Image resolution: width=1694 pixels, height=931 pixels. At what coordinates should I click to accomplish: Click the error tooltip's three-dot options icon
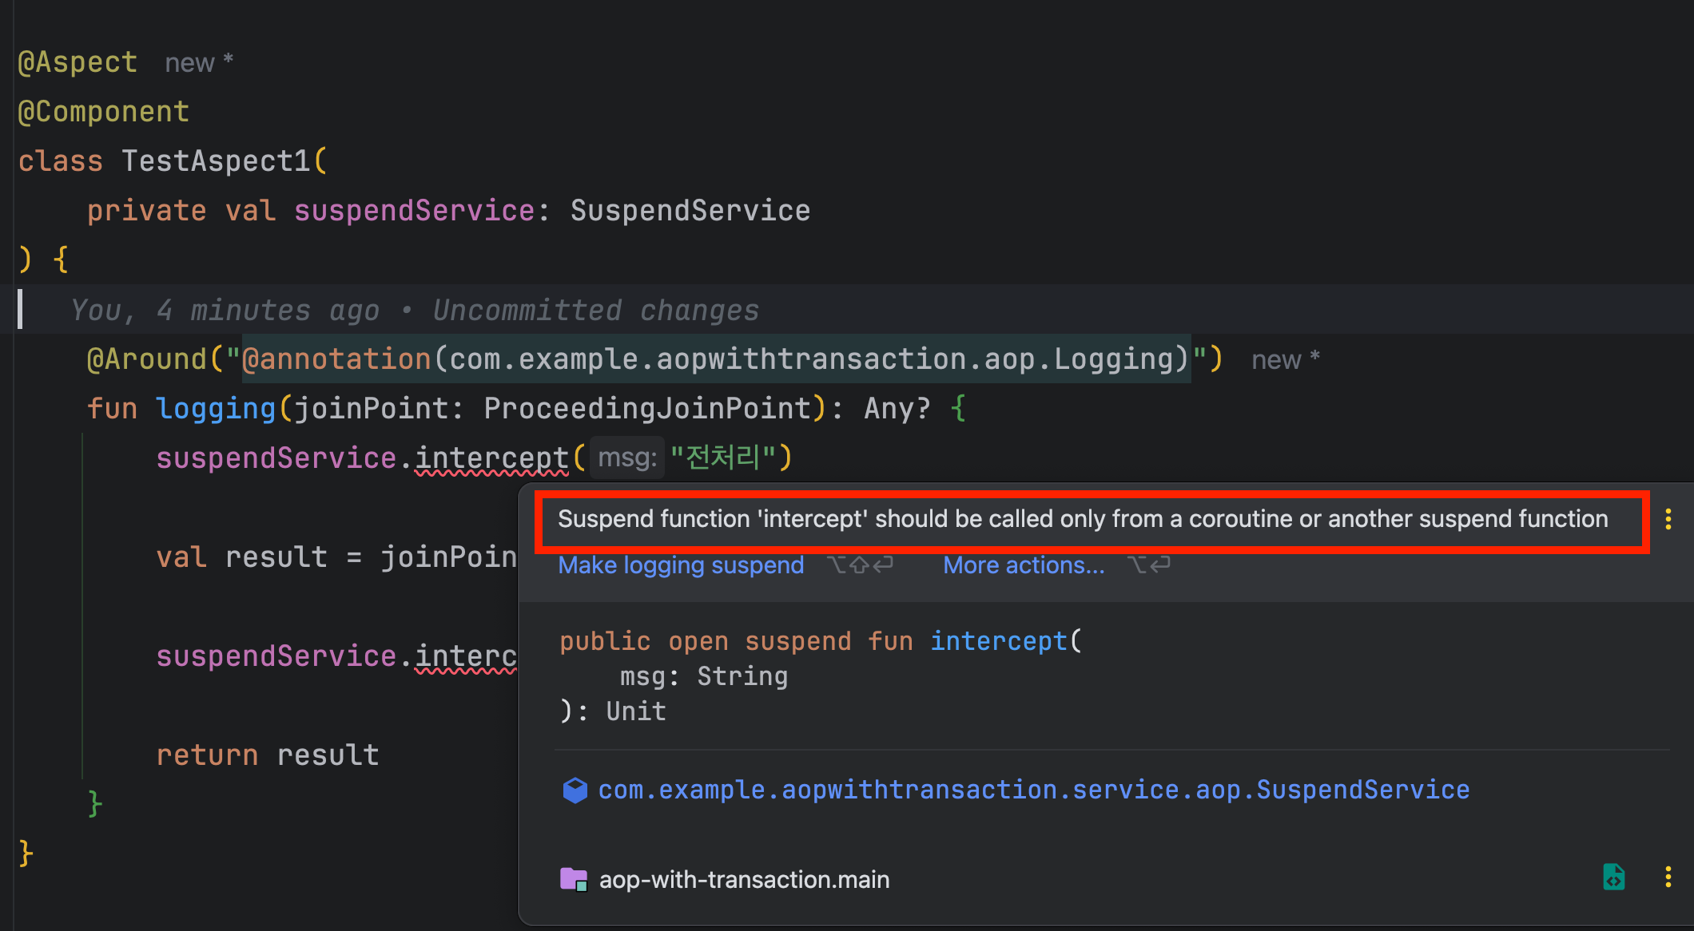click(1668, 519)
